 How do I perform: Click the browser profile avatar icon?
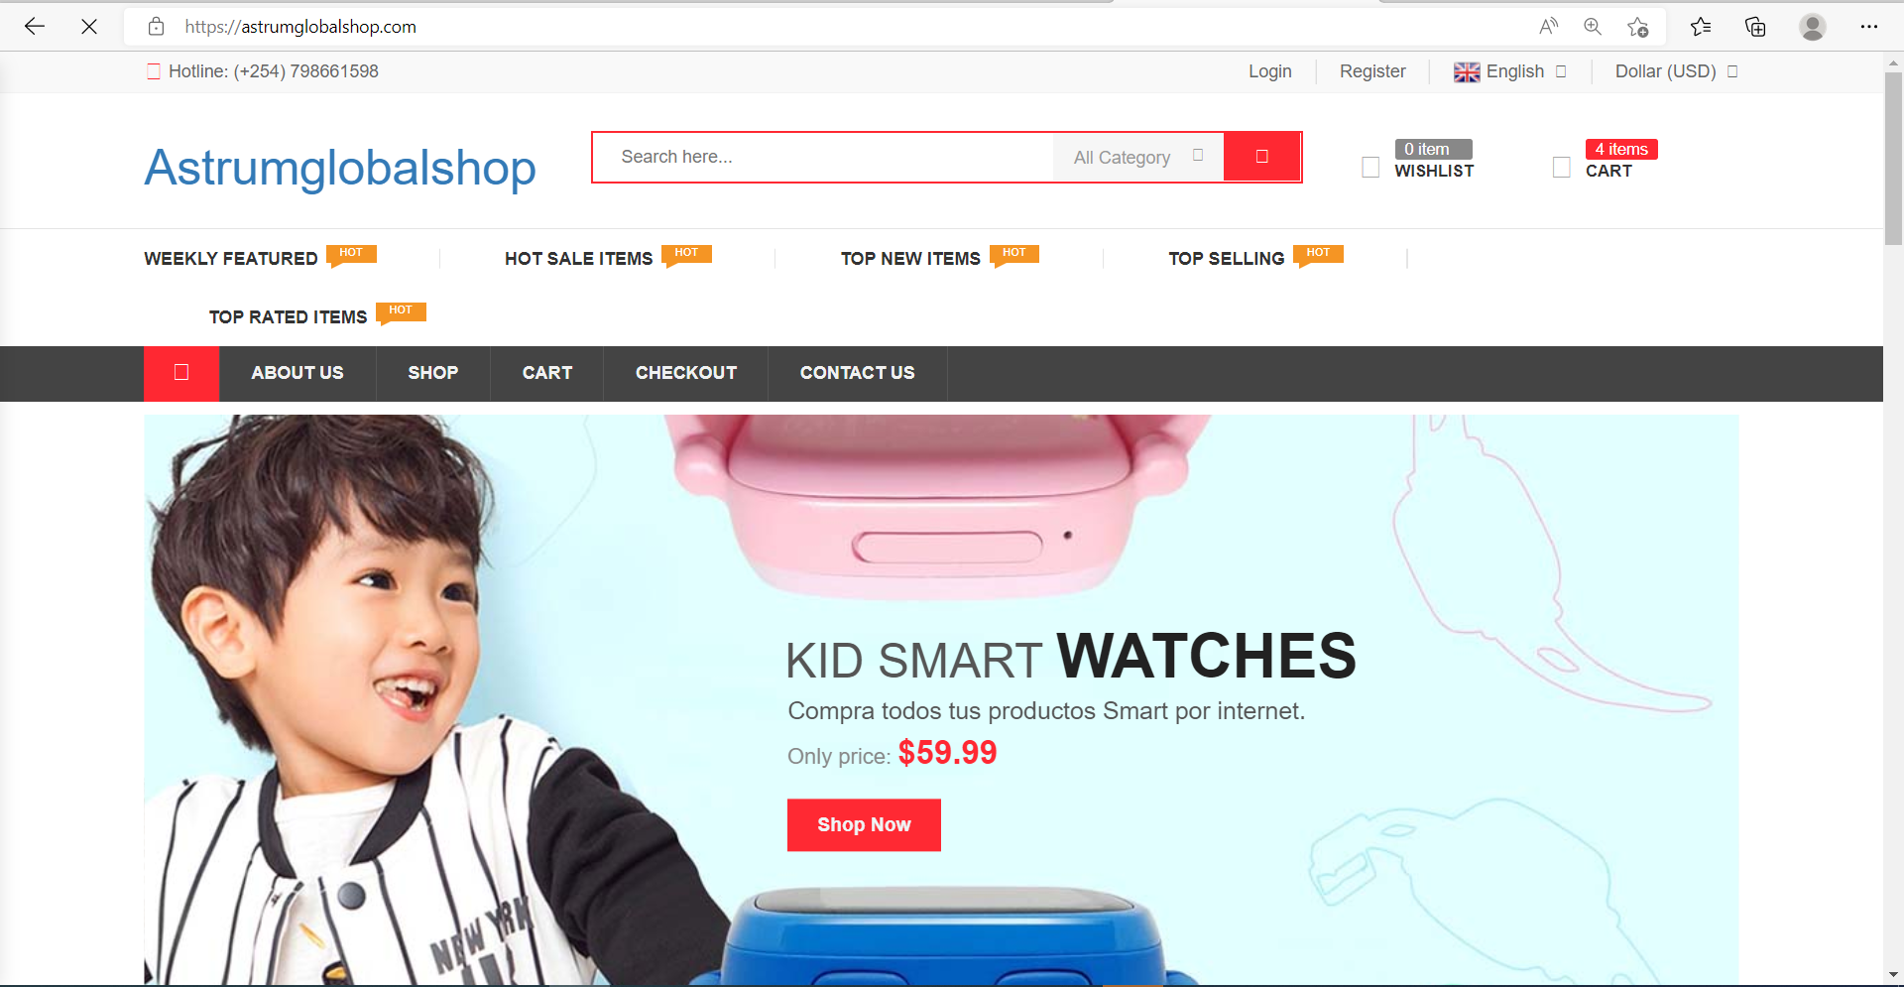tap(1813, 27)
